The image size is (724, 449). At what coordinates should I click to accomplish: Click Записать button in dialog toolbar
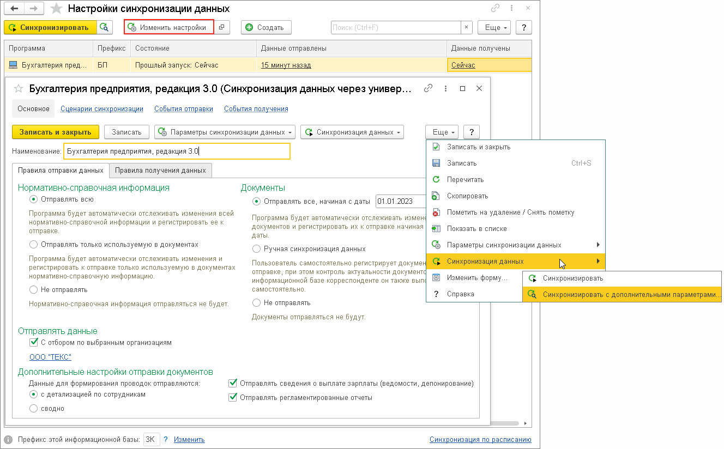(126, 132)
